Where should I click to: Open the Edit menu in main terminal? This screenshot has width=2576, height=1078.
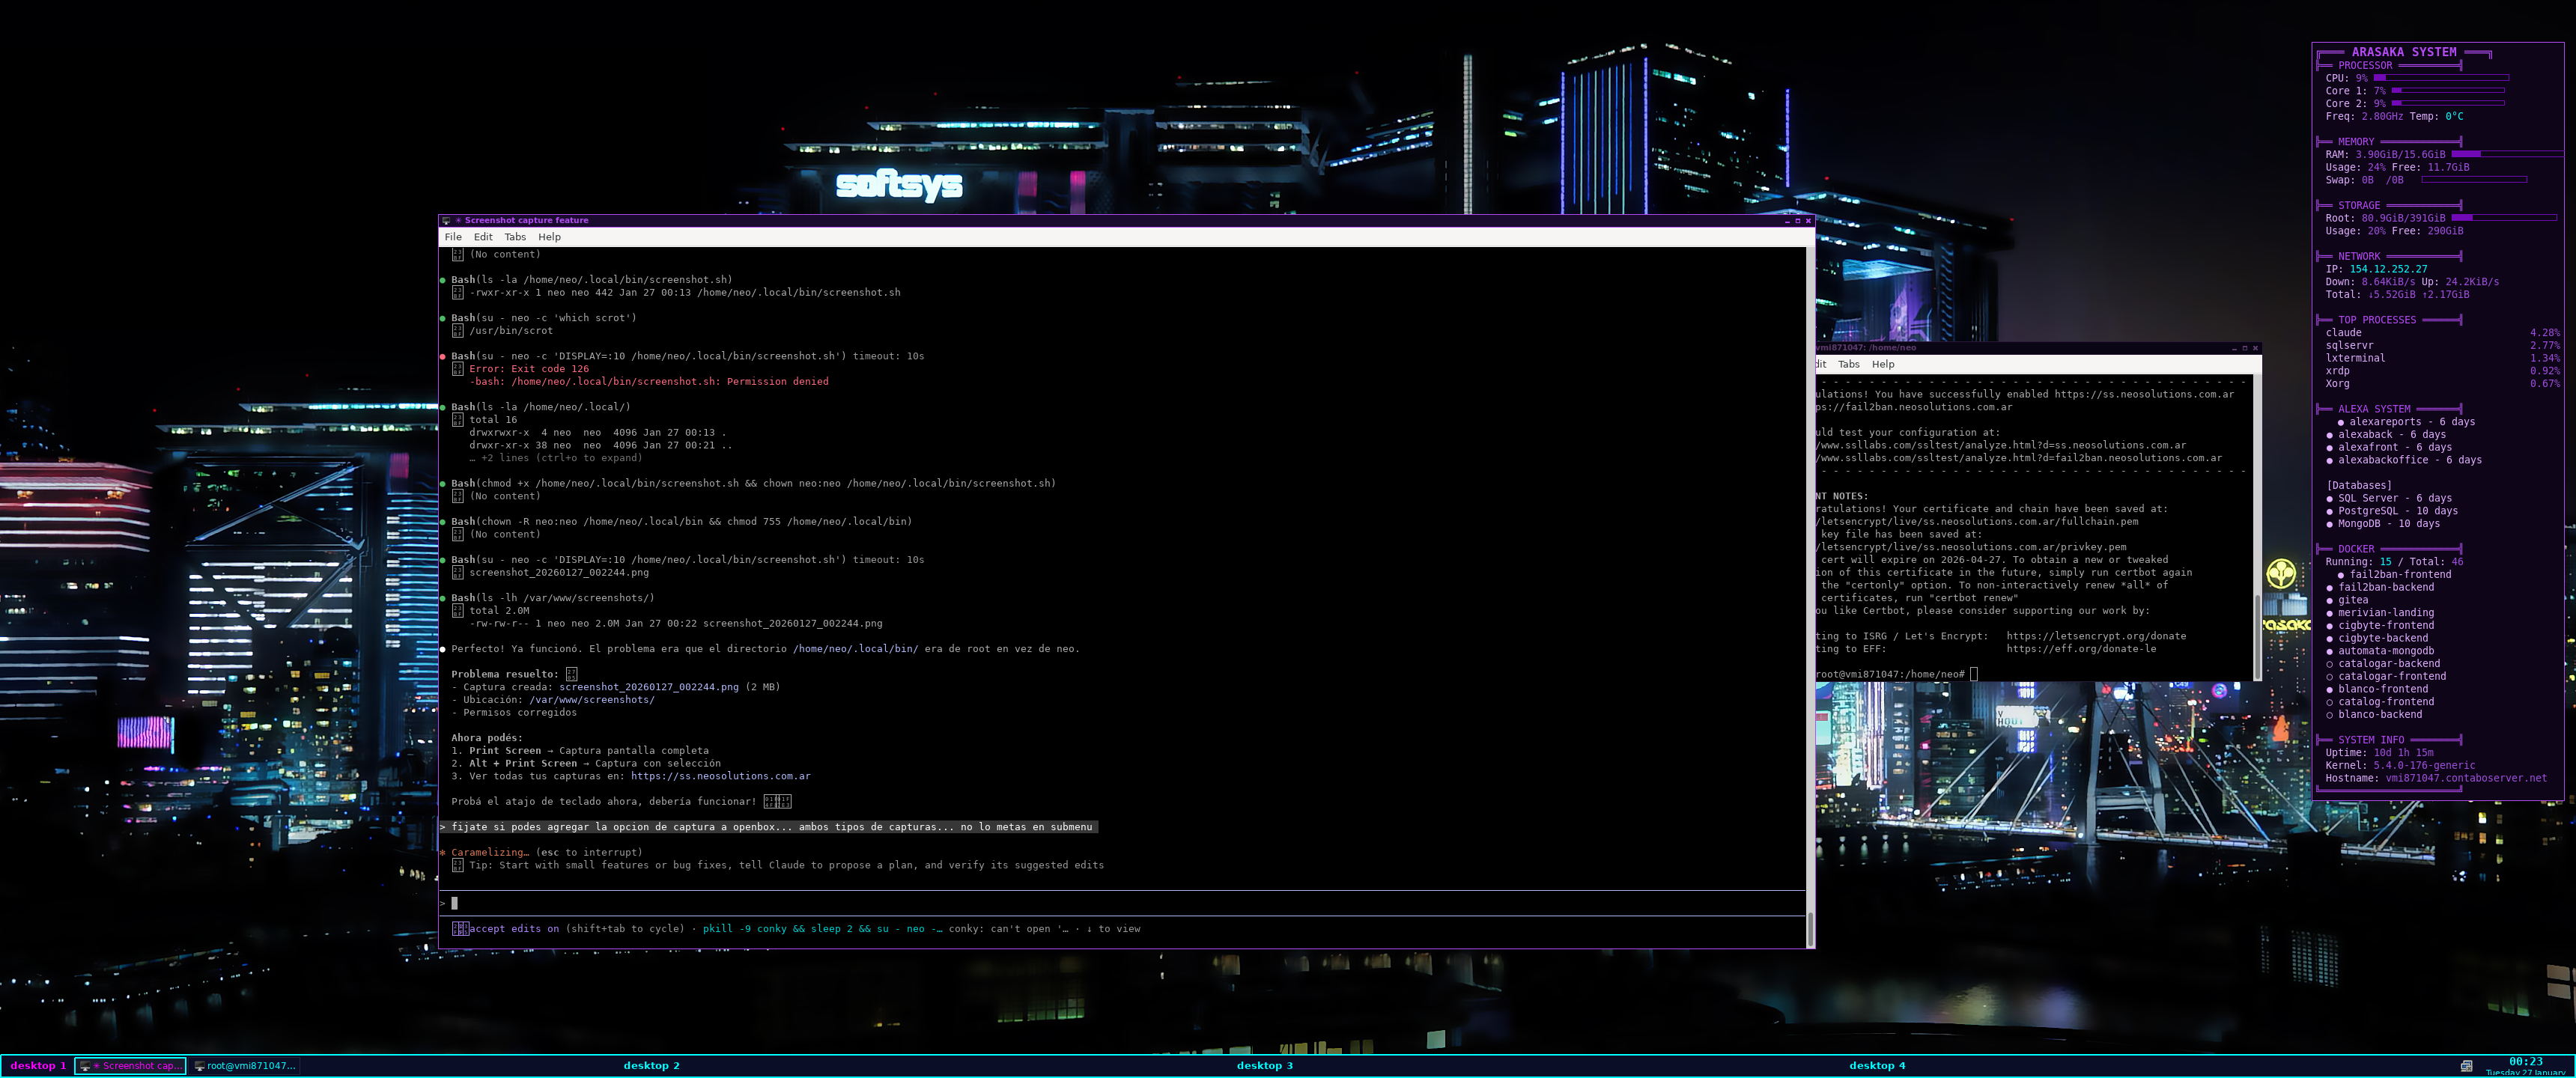483,237
